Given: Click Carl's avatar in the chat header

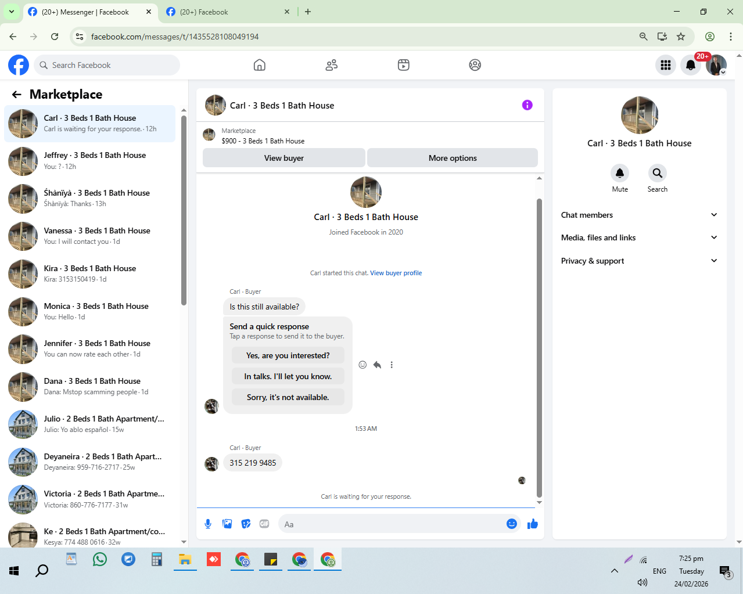Looking at the screenshot, I should tap(216, 105).
